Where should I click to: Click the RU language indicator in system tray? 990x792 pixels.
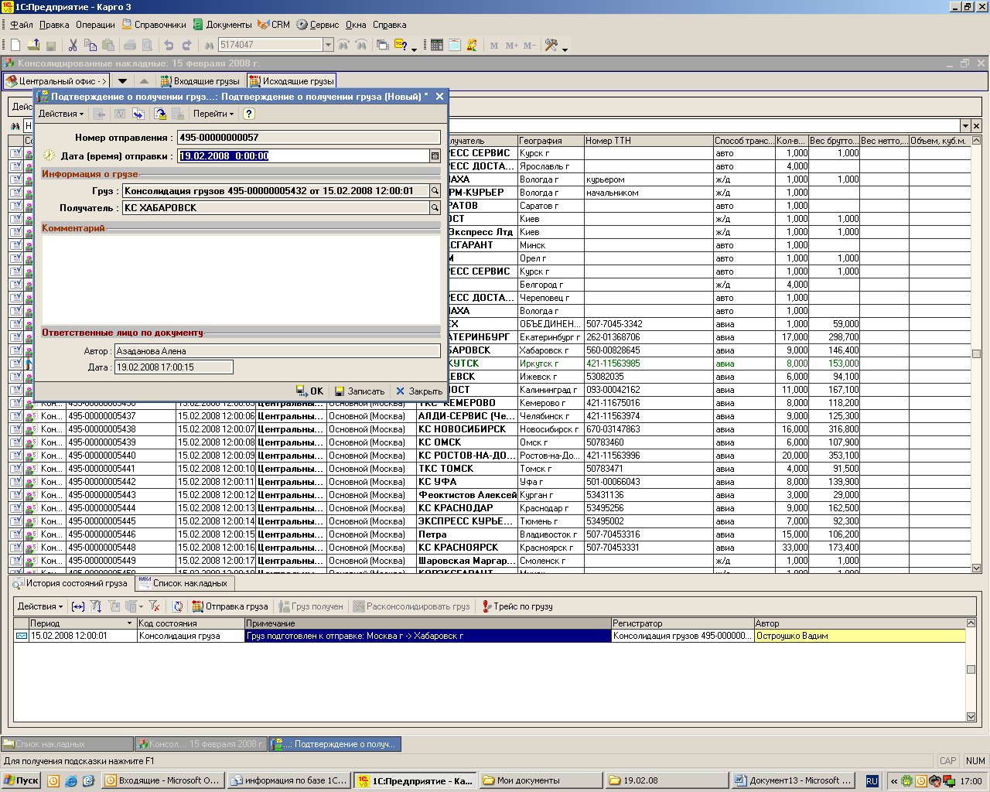[872, 781]
